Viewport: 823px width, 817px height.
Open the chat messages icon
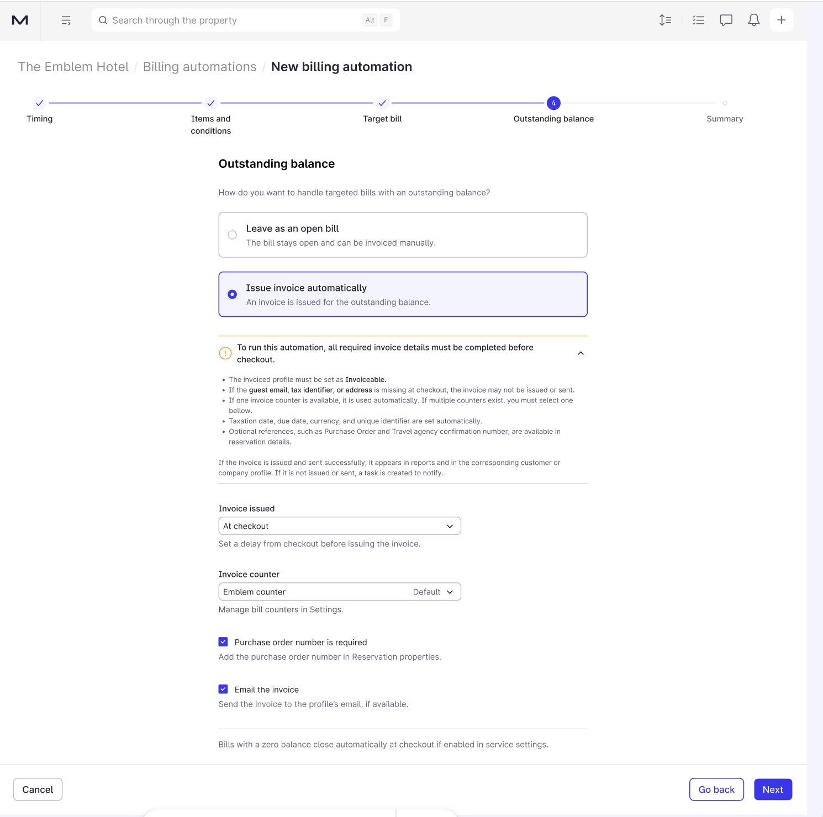(x=726, y=20)
